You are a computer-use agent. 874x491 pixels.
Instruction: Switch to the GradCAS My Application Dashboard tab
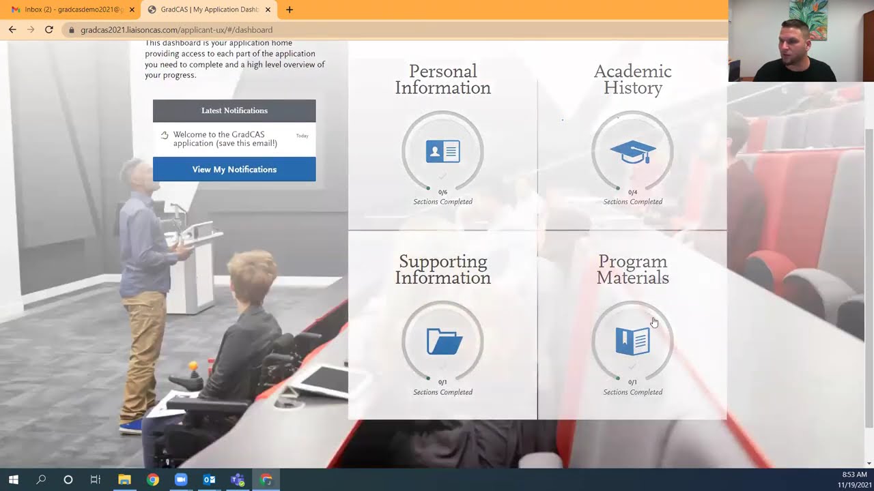pyautogui.click(x=208, y=10)
